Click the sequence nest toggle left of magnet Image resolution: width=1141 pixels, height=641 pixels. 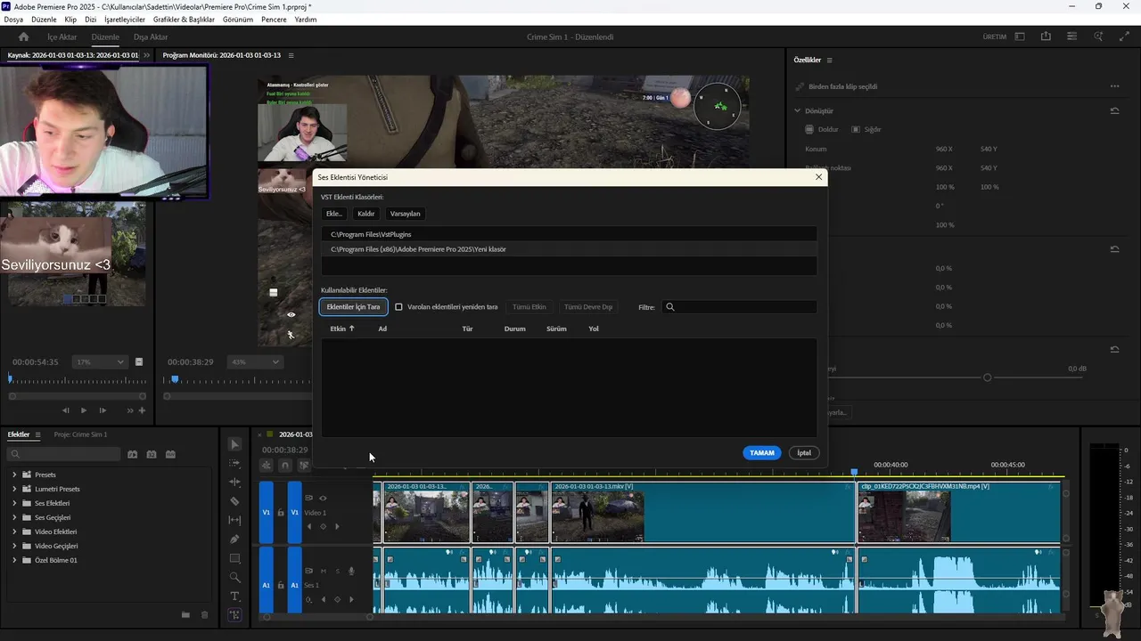click(266, 465)
